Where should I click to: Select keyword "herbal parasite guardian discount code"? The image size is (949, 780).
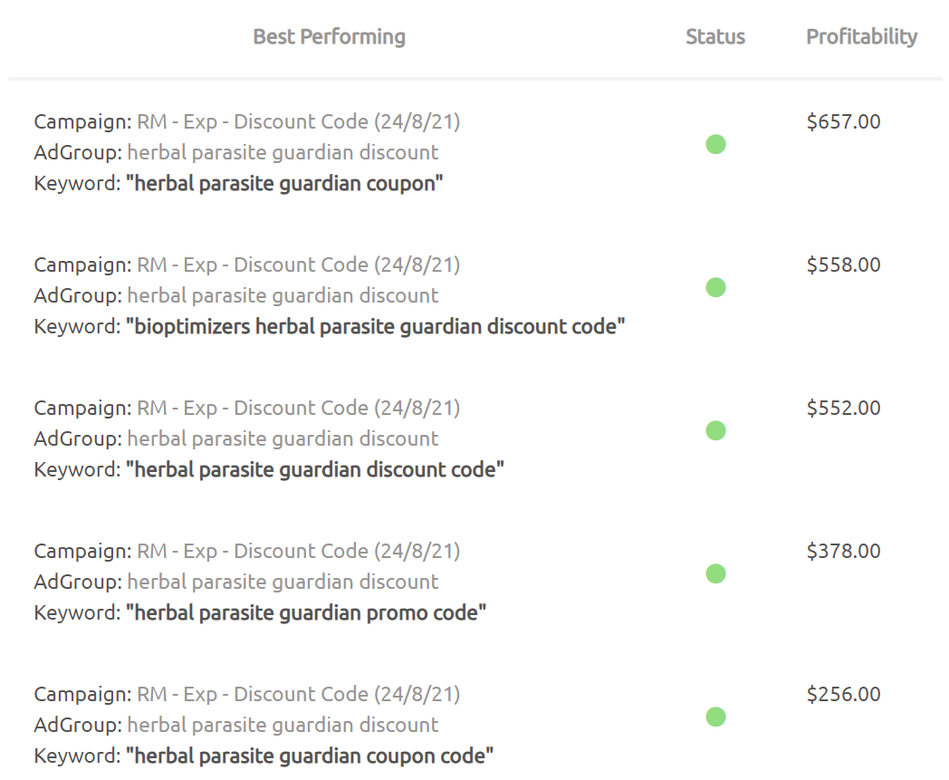(x=314, y=470)
